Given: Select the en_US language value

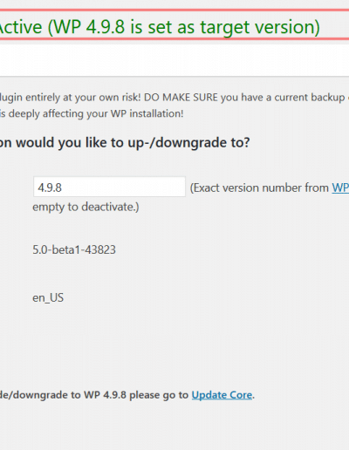Looking at the screenshot, I should coord(48,297).
